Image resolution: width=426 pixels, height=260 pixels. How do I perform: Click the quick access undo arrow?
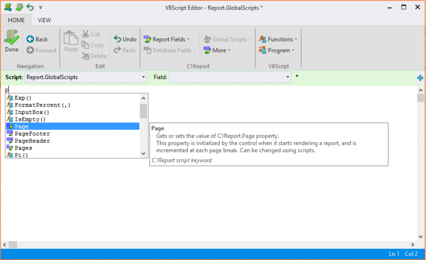pyautogui.click(x=30, y=7)
